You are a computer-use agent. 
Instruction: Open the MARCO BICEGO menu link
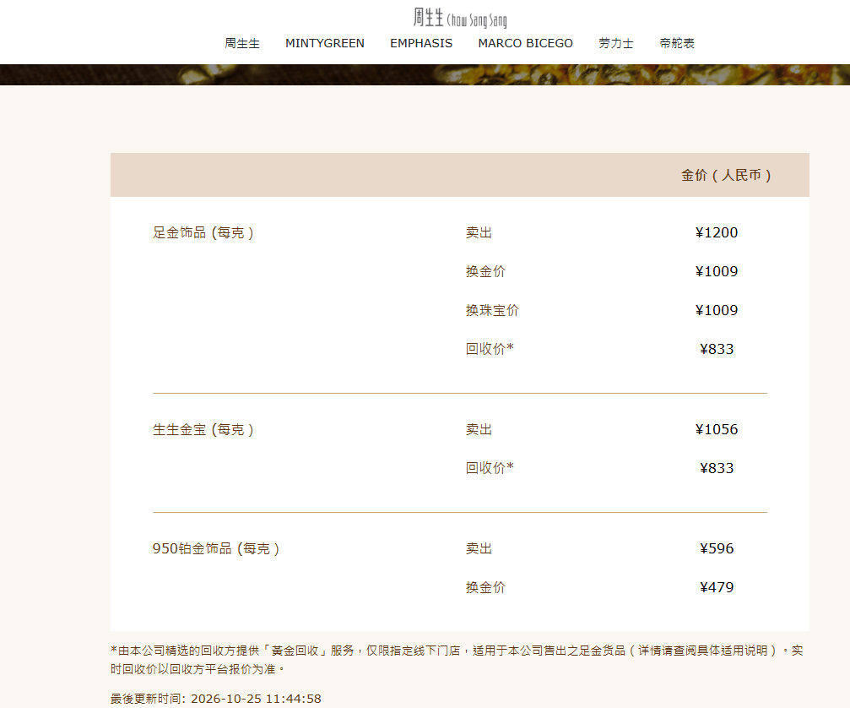pos(525,43)
